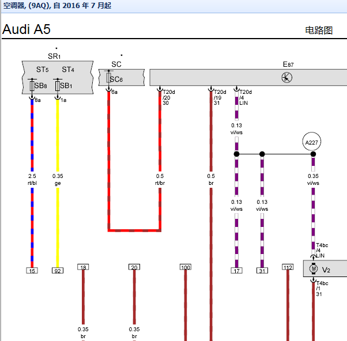Click the T4bc/4 LIN pin label
347x341 pixels.
coord(322,251)
